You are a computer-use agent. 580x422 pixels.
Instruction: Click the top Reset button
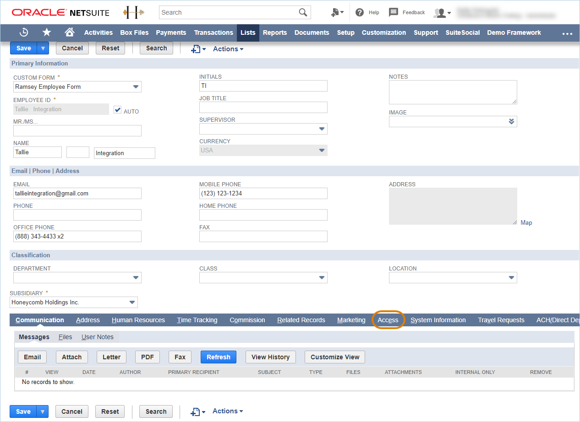(110, 48)
